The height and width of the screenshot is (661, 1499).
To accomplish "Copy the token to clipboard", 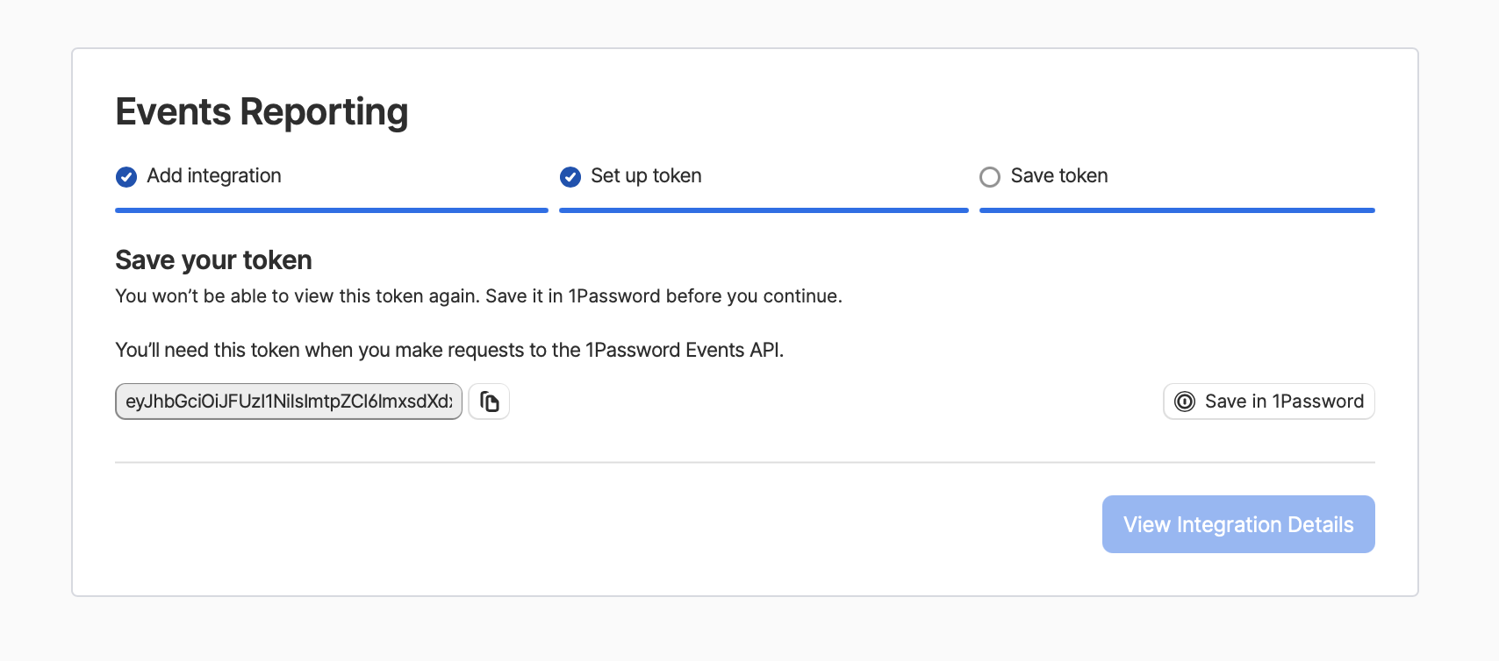I will (489, 402).
